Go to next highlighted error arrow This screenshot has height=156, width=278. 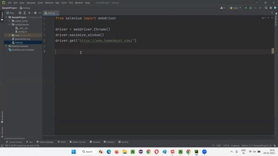coord(272,18)
